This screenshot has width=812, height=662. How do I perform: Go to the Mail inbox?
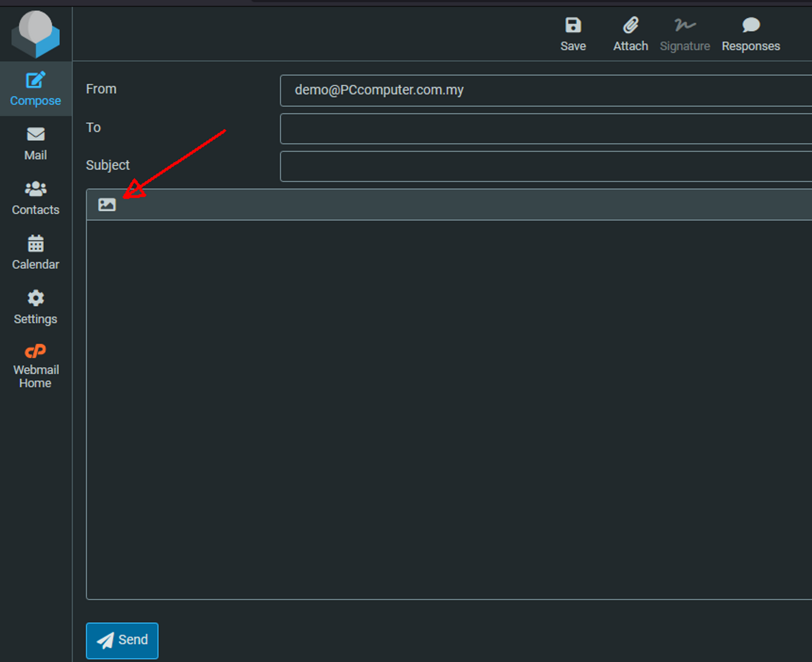pyautogui.click(x=35, y=143)
